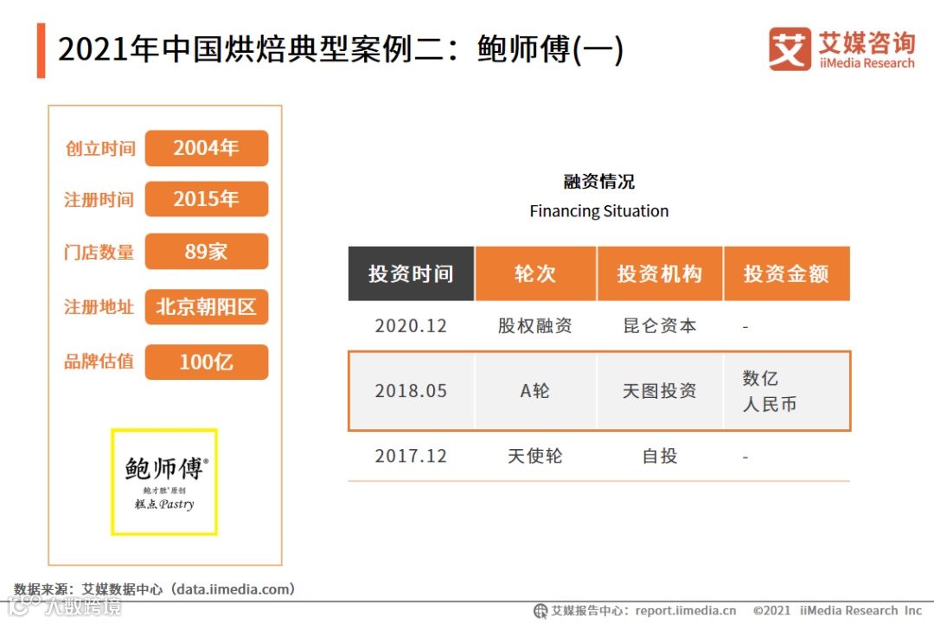
Task: Click the 投资时间 table header
Action: [411, 273]
